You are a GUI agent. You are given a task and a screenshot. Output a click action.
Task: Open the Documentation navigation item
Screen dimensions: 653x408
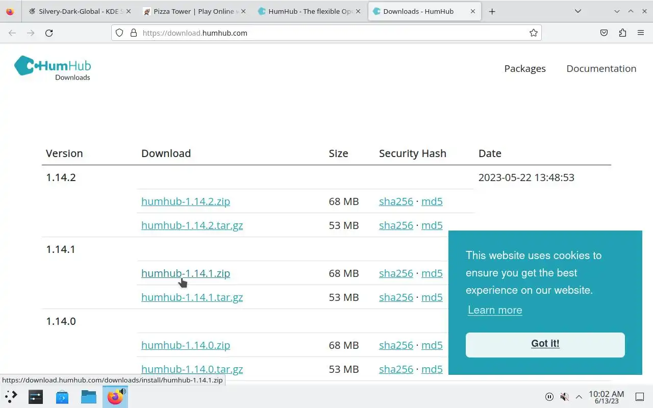click(x=601, y=68)
